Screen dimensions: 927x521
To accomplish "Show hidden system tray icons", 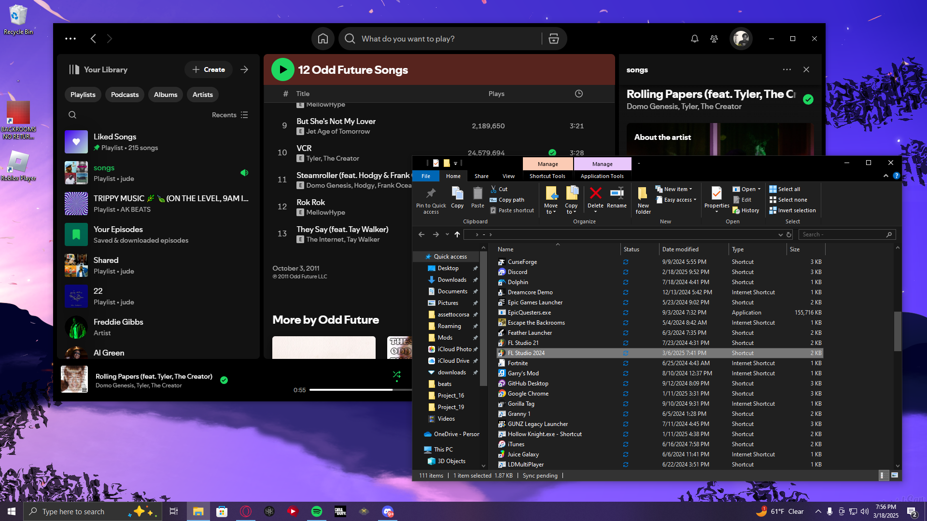I will pyautogui.click(x=818, y=511).
